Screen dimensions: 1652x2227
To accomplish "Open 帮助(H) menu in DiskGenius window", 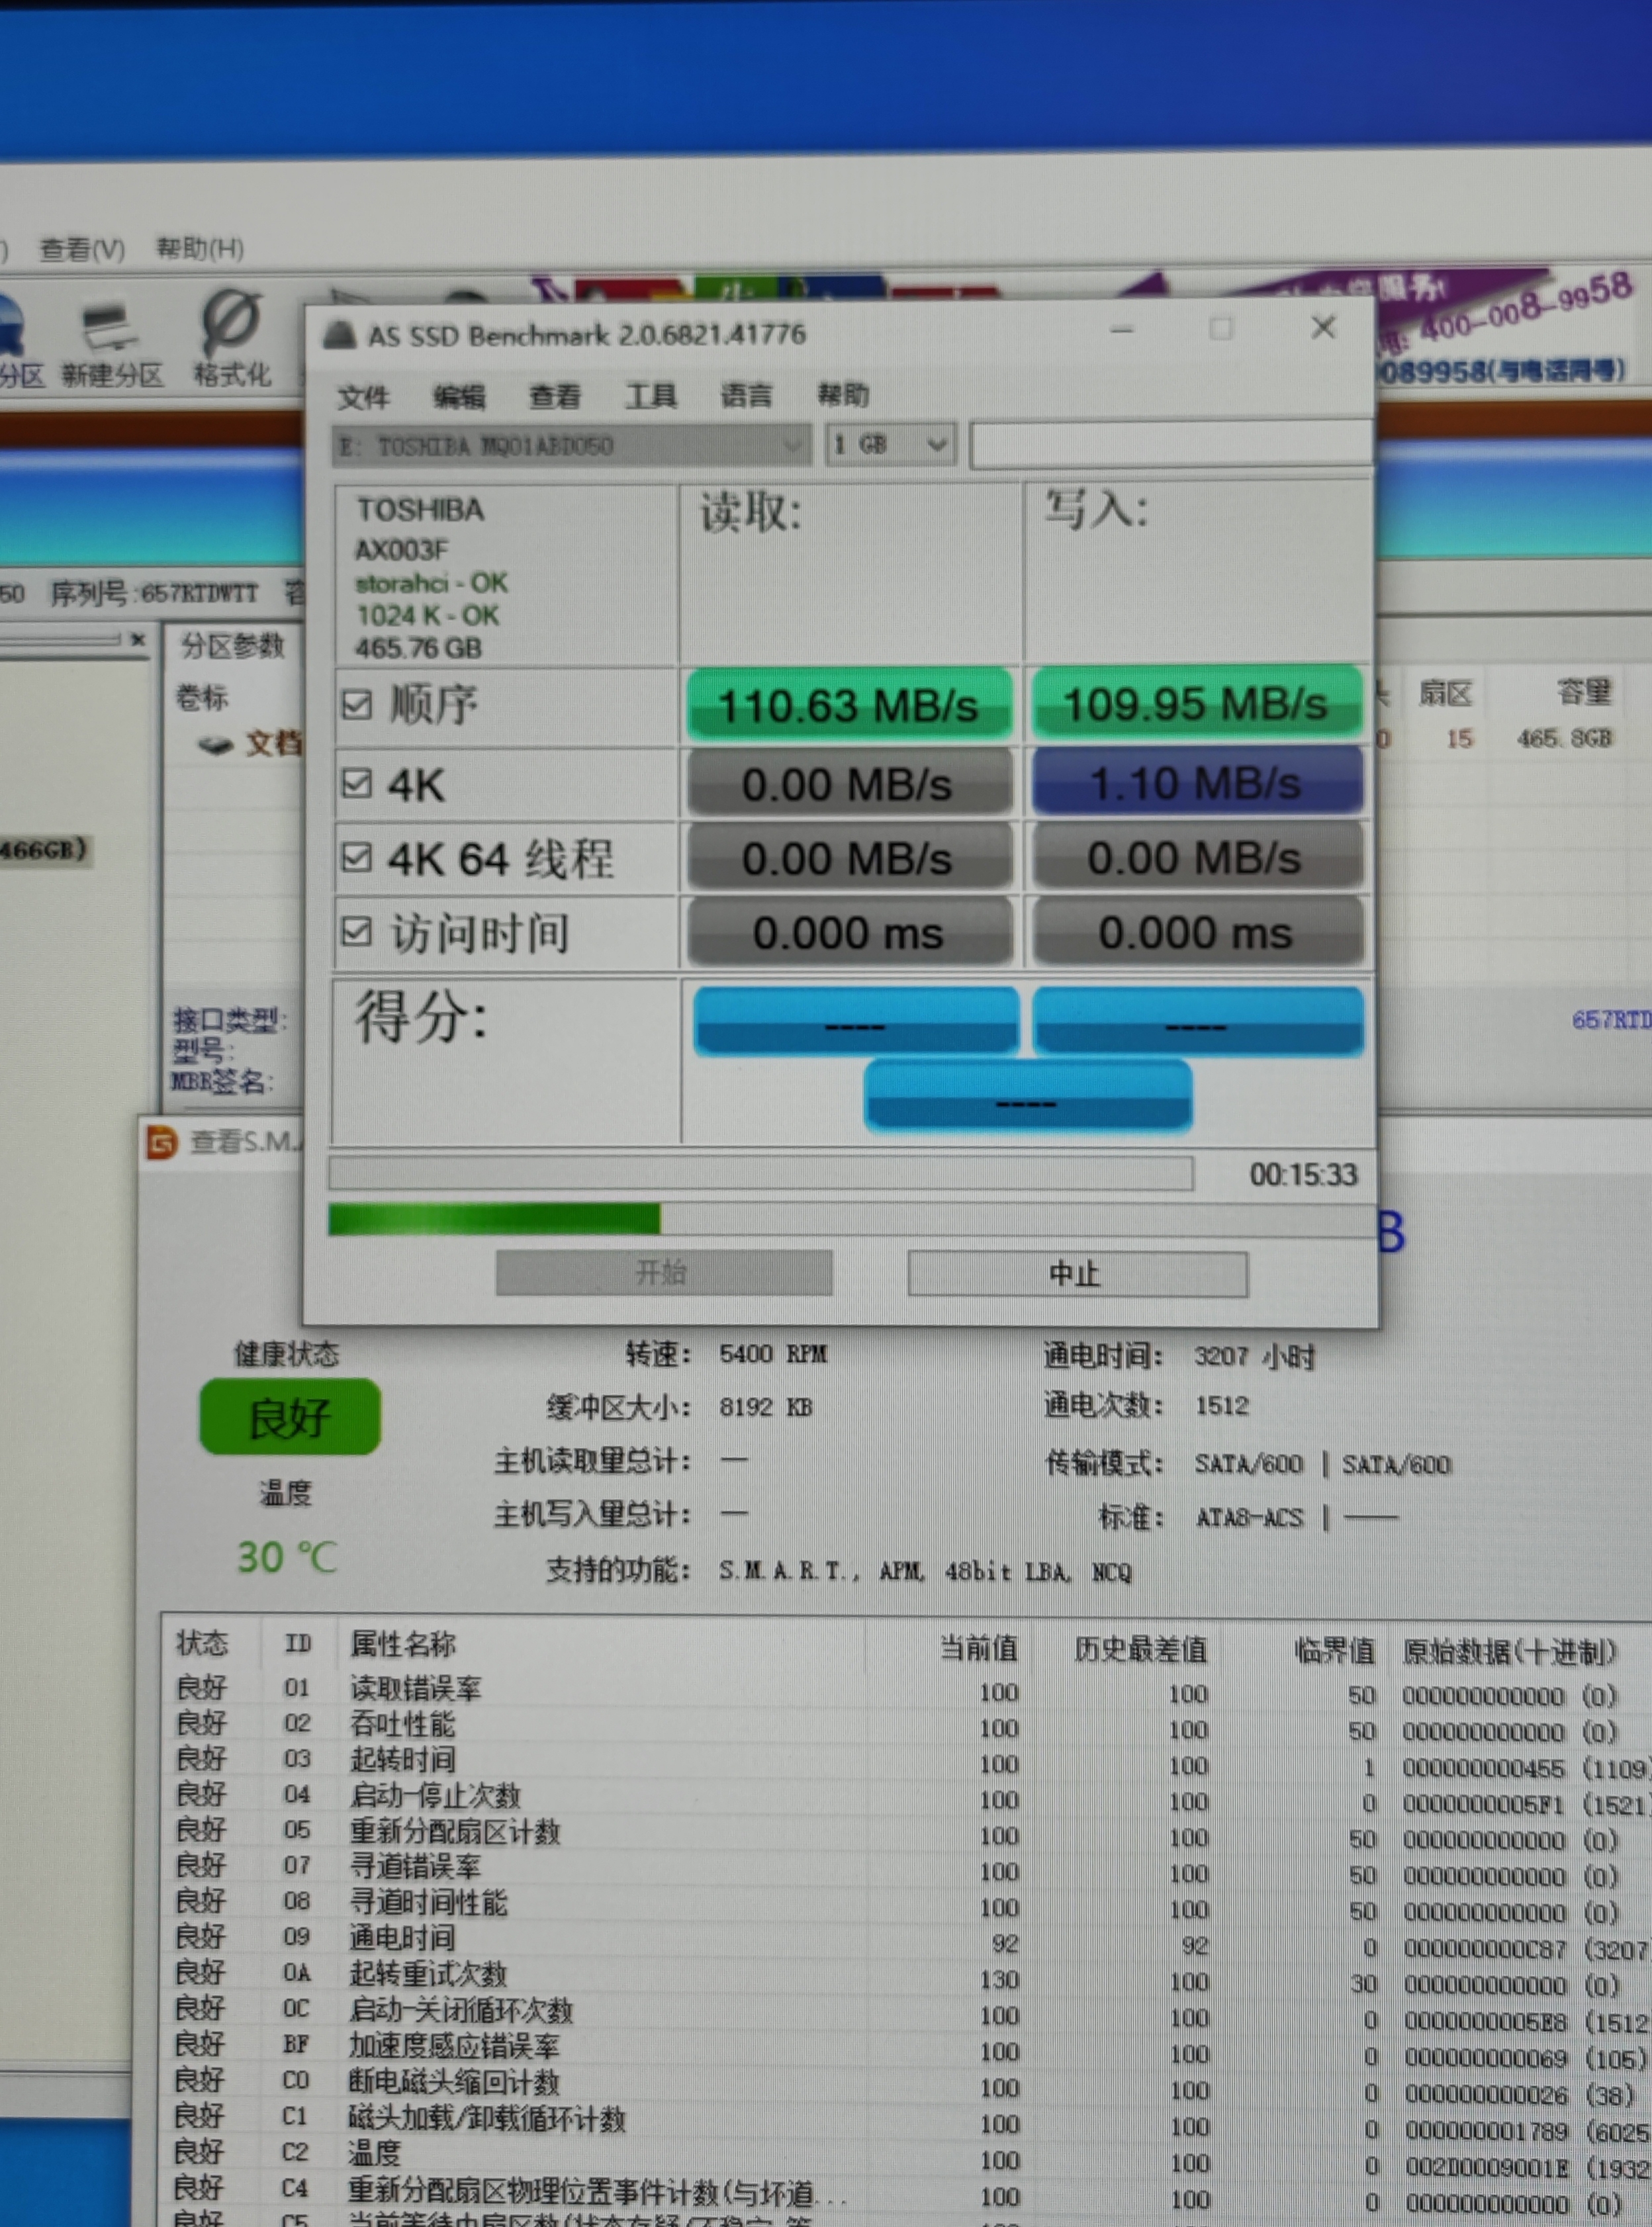I will (200, 248).
